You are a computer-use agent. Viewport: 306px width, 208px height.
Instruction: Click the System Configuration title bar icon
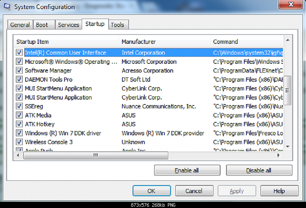(7, 7)
